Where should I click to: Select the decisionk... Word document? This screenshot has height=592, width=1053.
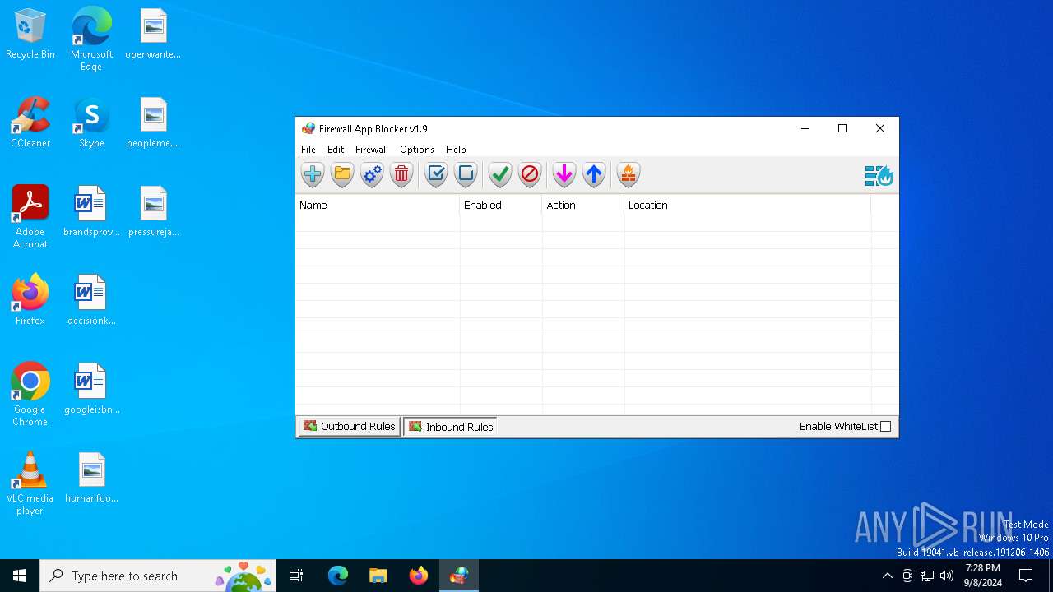(x=91, y=301)
